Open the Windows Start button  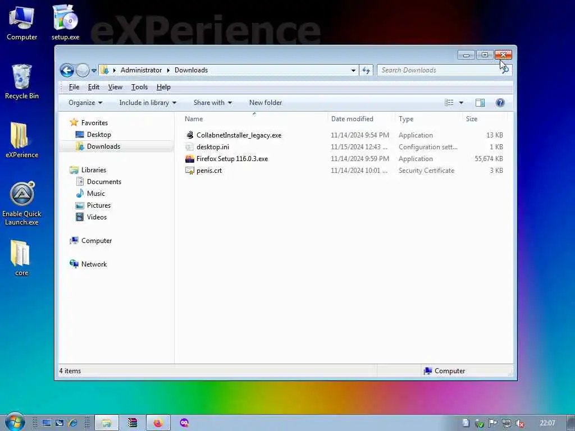pyautogui.click(x=15, y=422)
